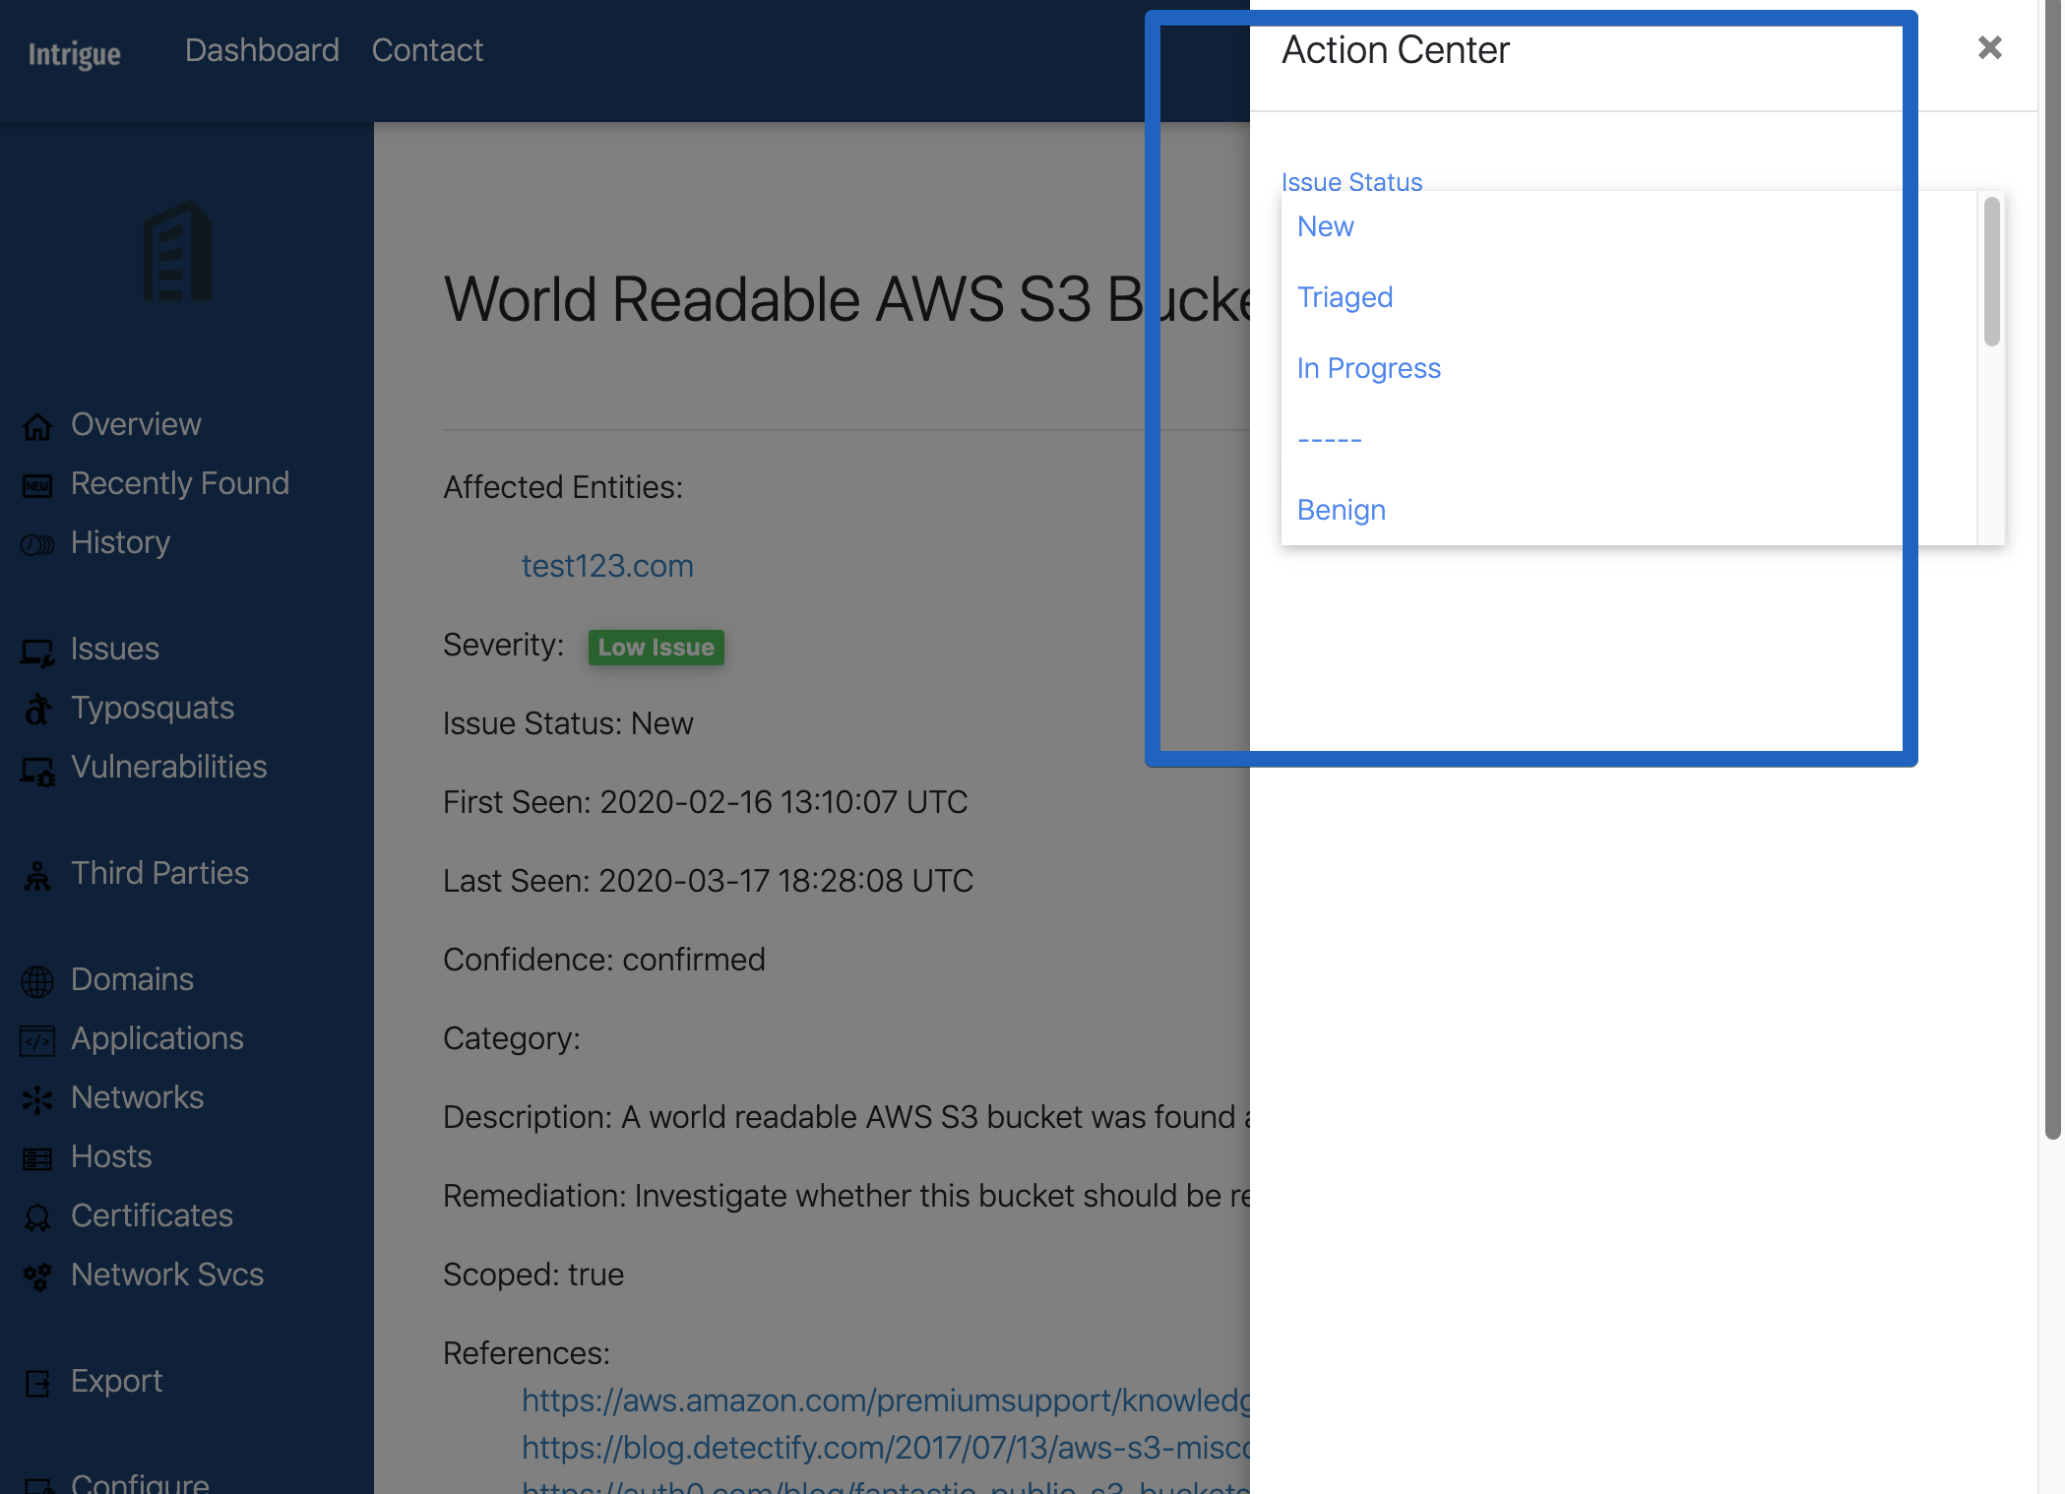This screenshot has width=2065, height=1494.
Task: Open Export in the sidebar
Action: click(116, 1381)
